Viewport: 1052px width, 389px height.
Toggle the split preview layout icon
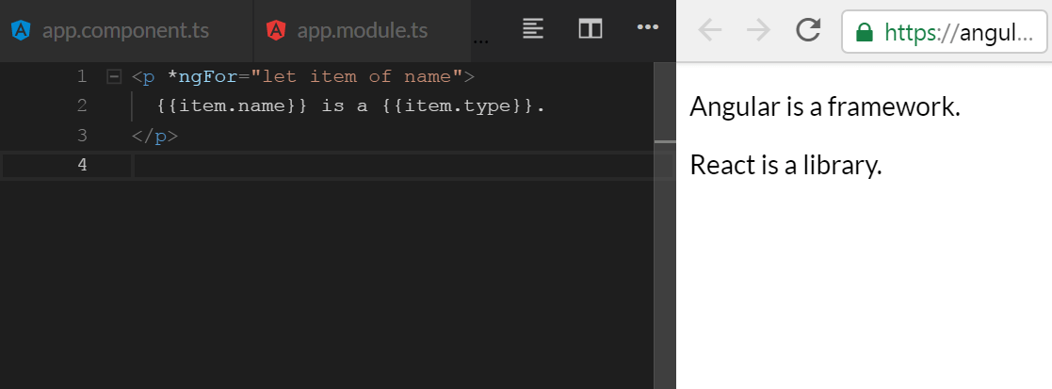[591, 29]
